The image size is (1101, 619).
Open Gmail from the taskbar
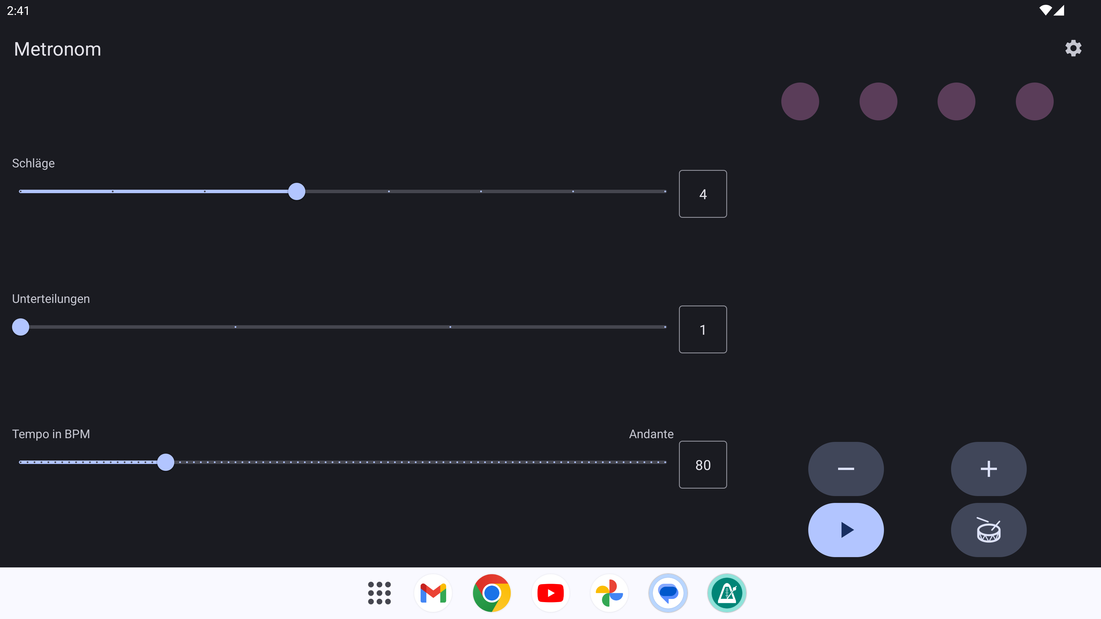pyautogui.click(x=433, y=593)
